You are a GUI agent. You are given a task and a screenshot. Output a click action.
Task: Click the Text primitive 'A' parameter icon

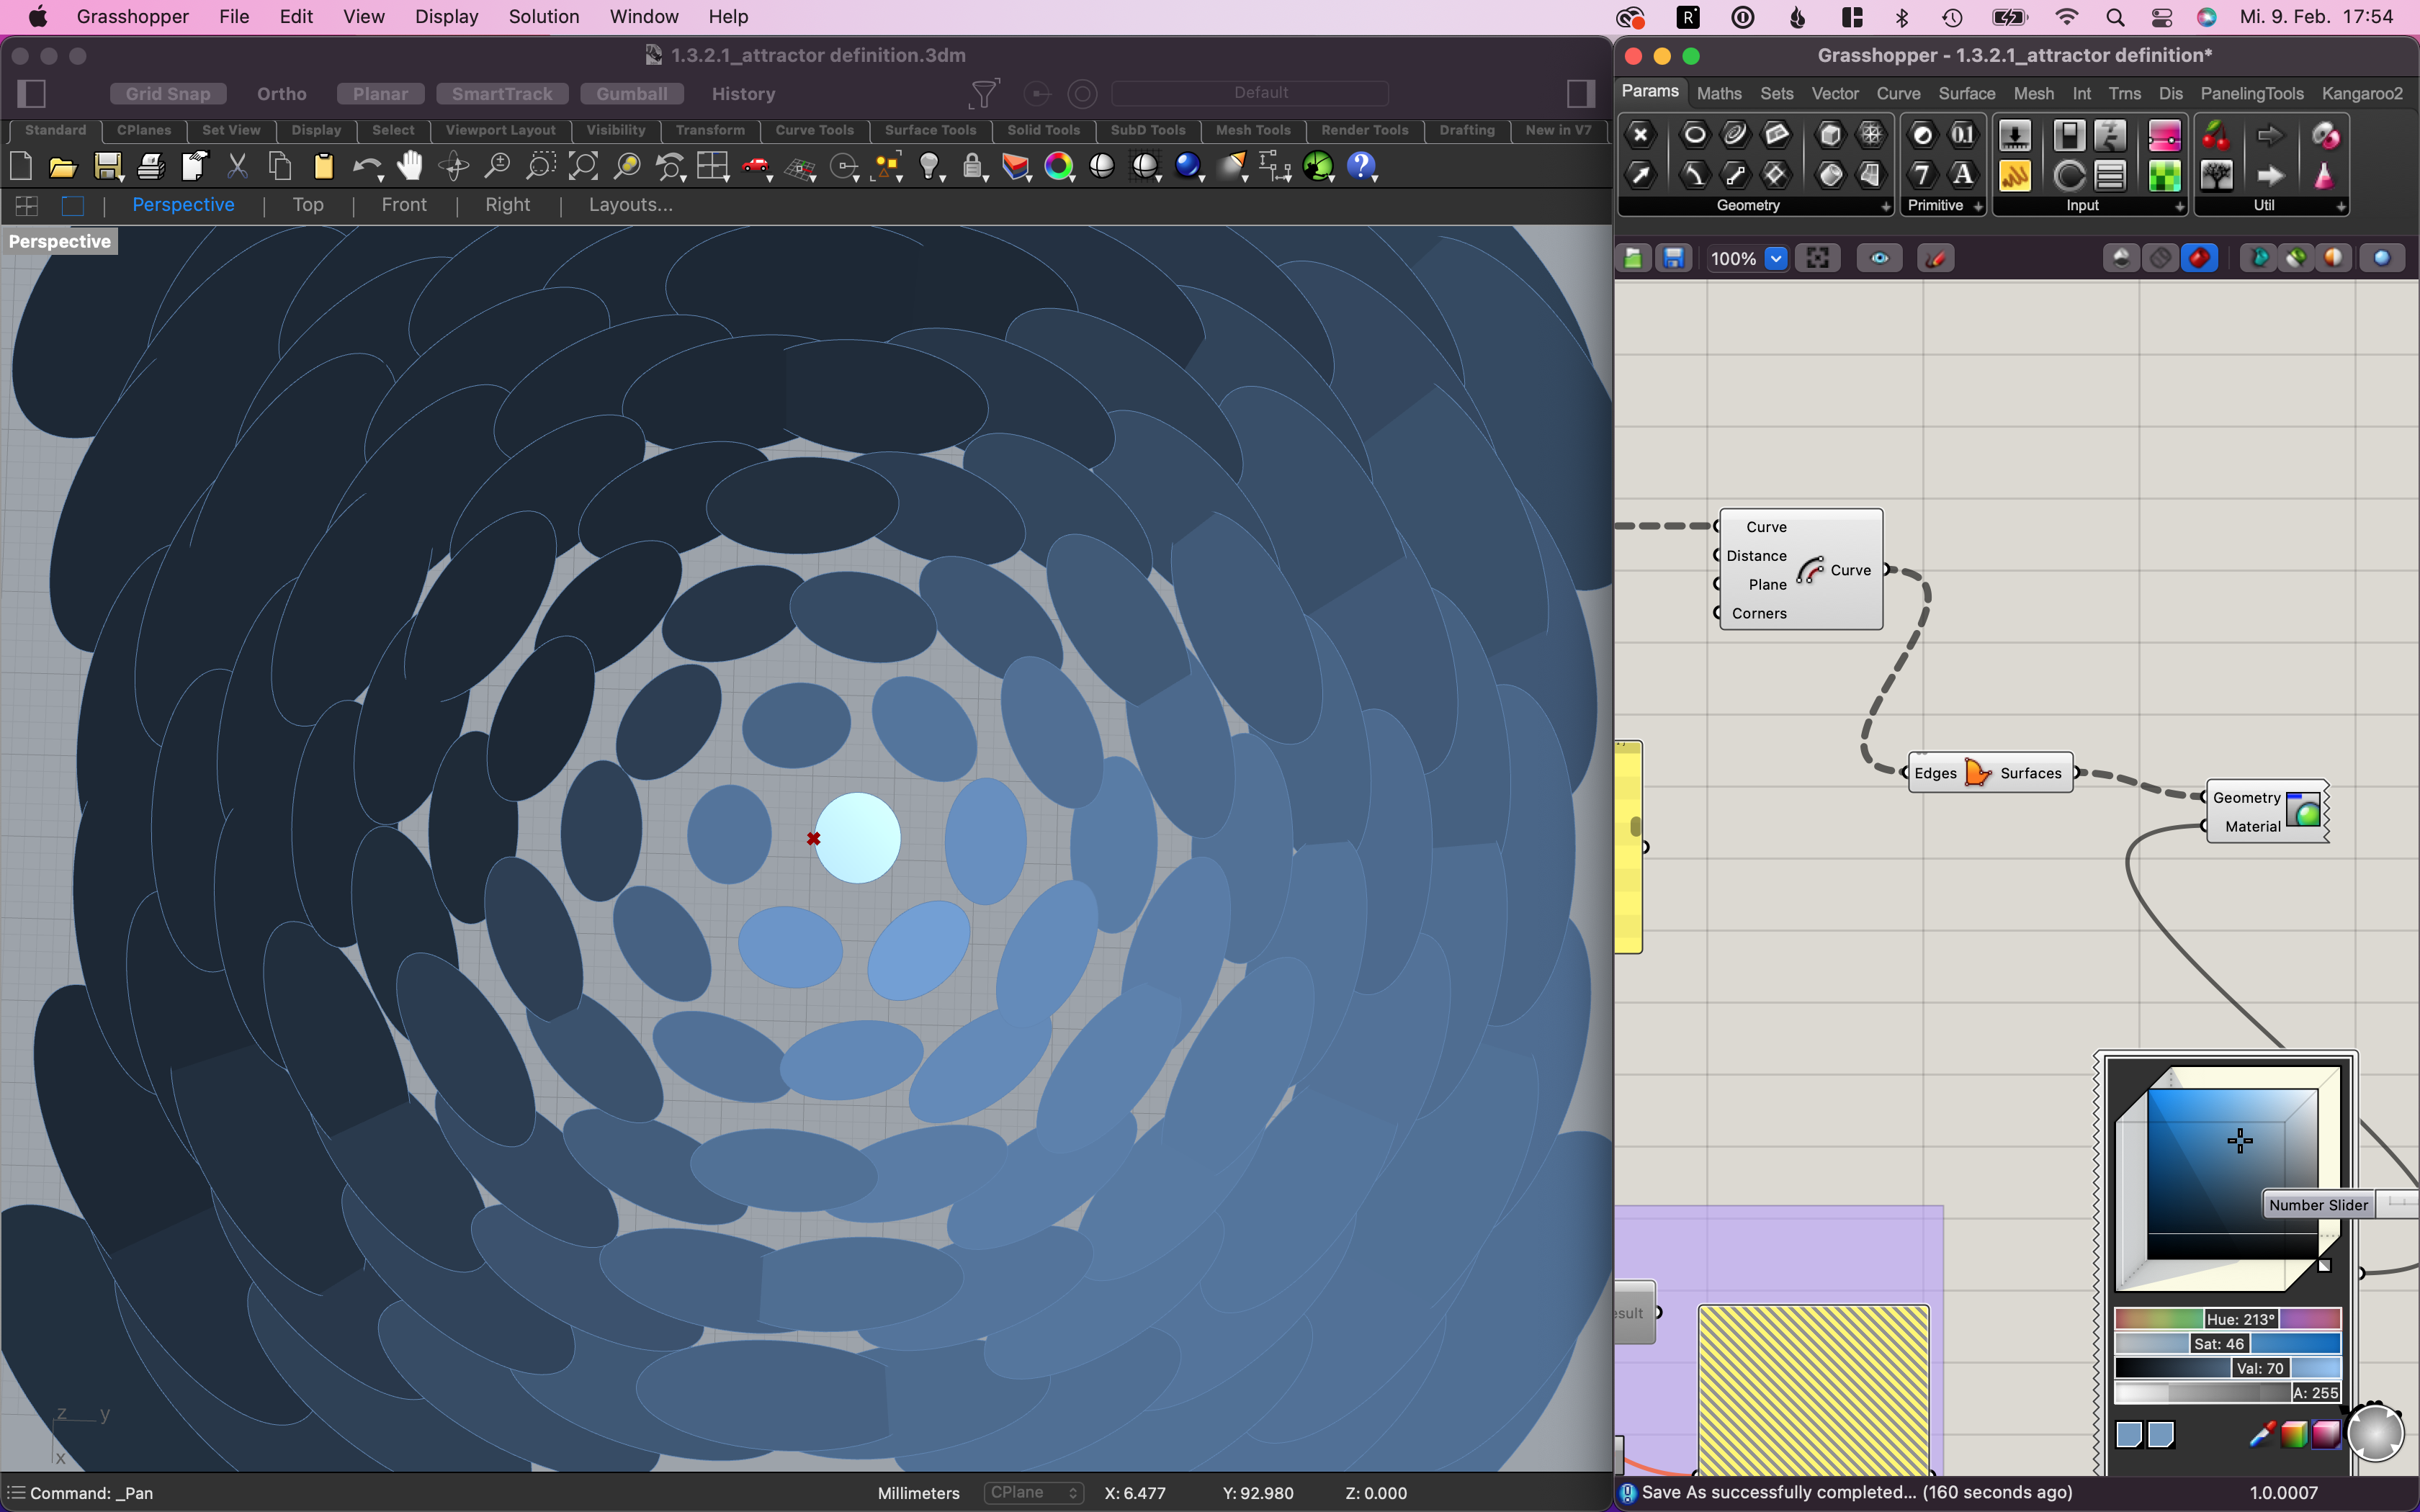tap(1963, 175)
